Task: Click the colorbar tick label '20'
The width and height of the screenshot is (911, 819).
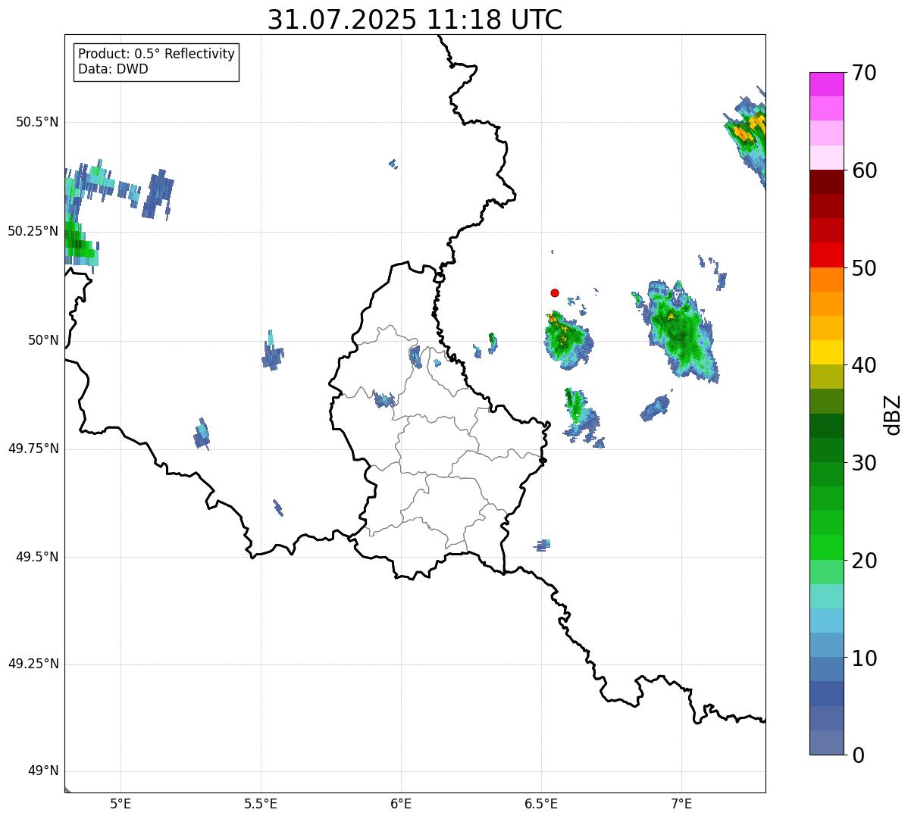Action: (x=865, y=561)
